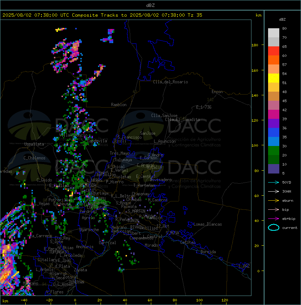Click the 'dBZ' heading above the color scale
The image size is (301, 305).
point(282,20)
